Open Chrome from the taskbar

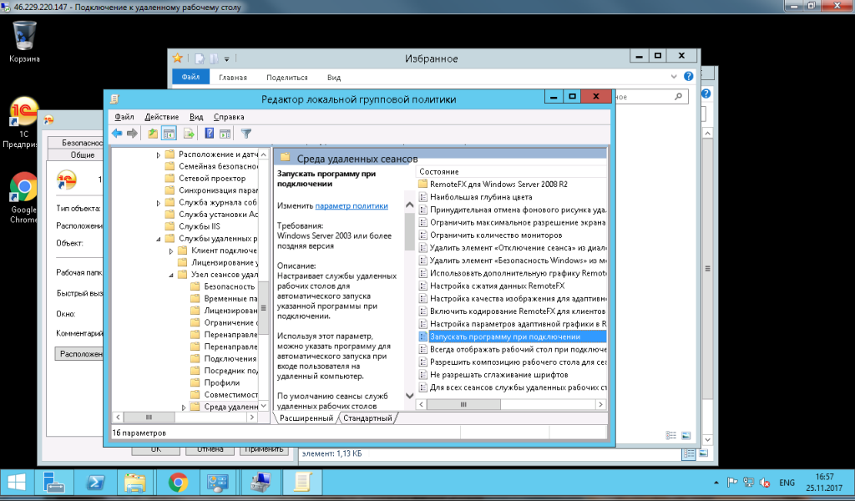coord(178,483)
